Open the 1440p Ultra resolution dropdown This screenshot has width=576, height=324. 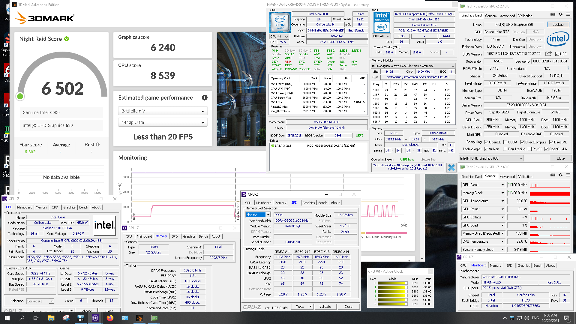(163, 122)
